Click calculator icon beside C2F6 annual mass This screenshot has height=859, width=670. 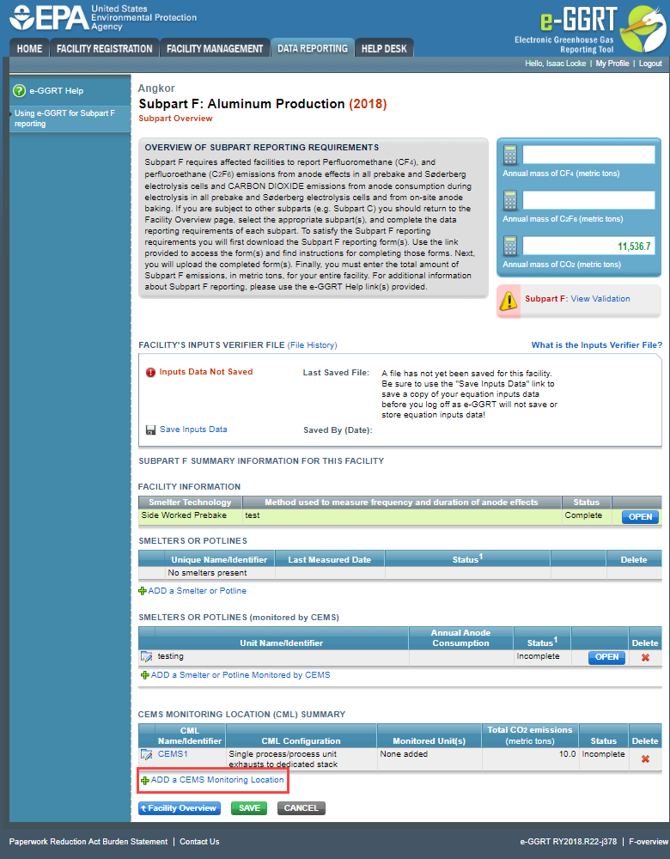click(510, 200)
